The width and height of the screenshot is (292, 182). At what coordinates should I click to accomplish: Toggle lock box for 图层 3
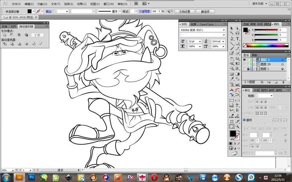(x=248, y=60)
